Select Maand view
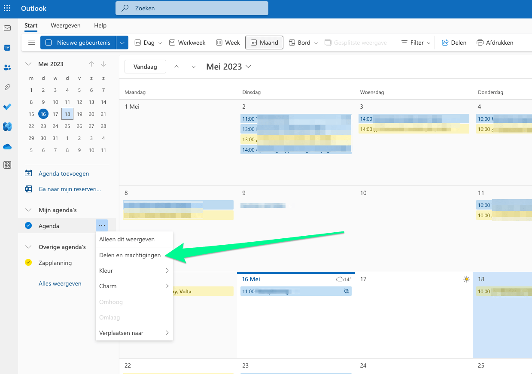Screen dimensions: 532x374 click(264, 43)
